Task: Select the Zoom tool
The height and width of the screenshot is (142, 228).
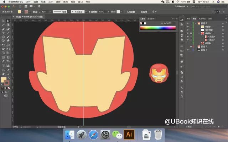Action: click(x=8, y=74)
